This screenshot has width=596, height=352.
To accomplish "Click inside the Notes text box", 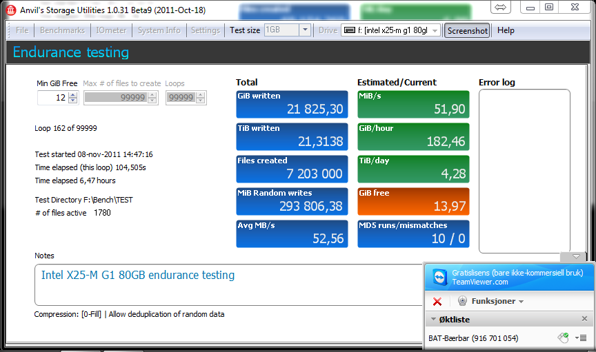I will [x=229, y=284].
